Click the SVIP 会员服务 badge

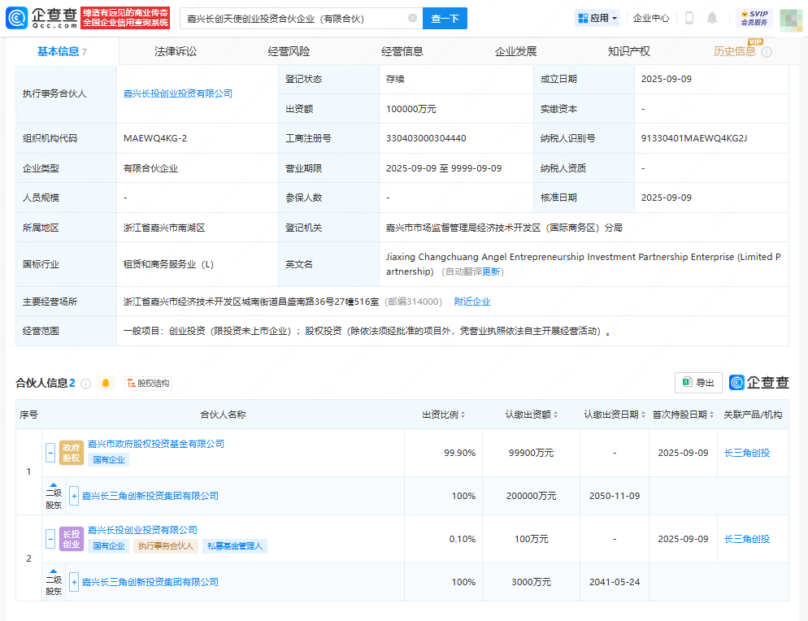click(x=754, y=18)
